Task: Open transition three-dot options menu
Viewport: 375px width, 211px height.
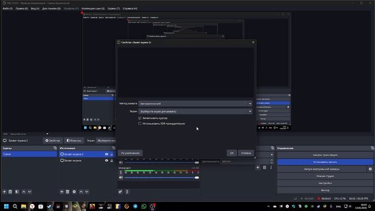Action: click(x=271, y=168)
